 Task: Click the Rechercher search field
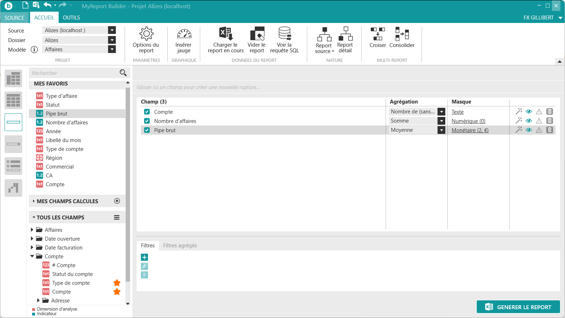point(74,73)
